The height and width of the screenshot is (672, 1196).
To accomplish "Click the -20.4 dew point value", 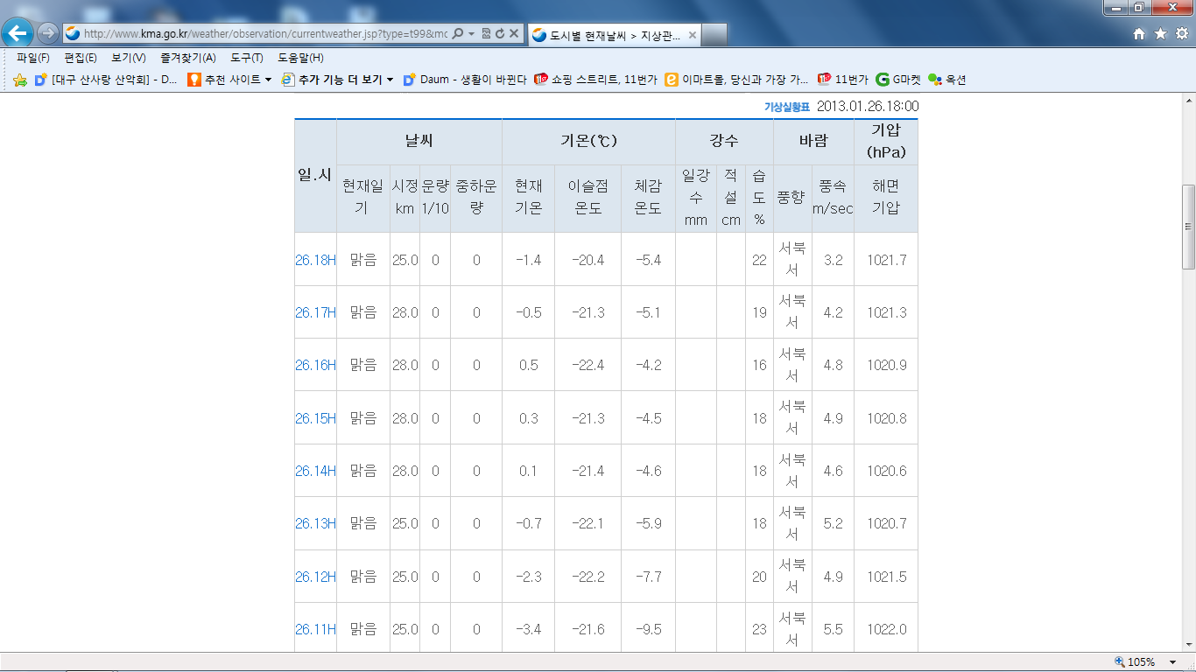I will point(587,260).
